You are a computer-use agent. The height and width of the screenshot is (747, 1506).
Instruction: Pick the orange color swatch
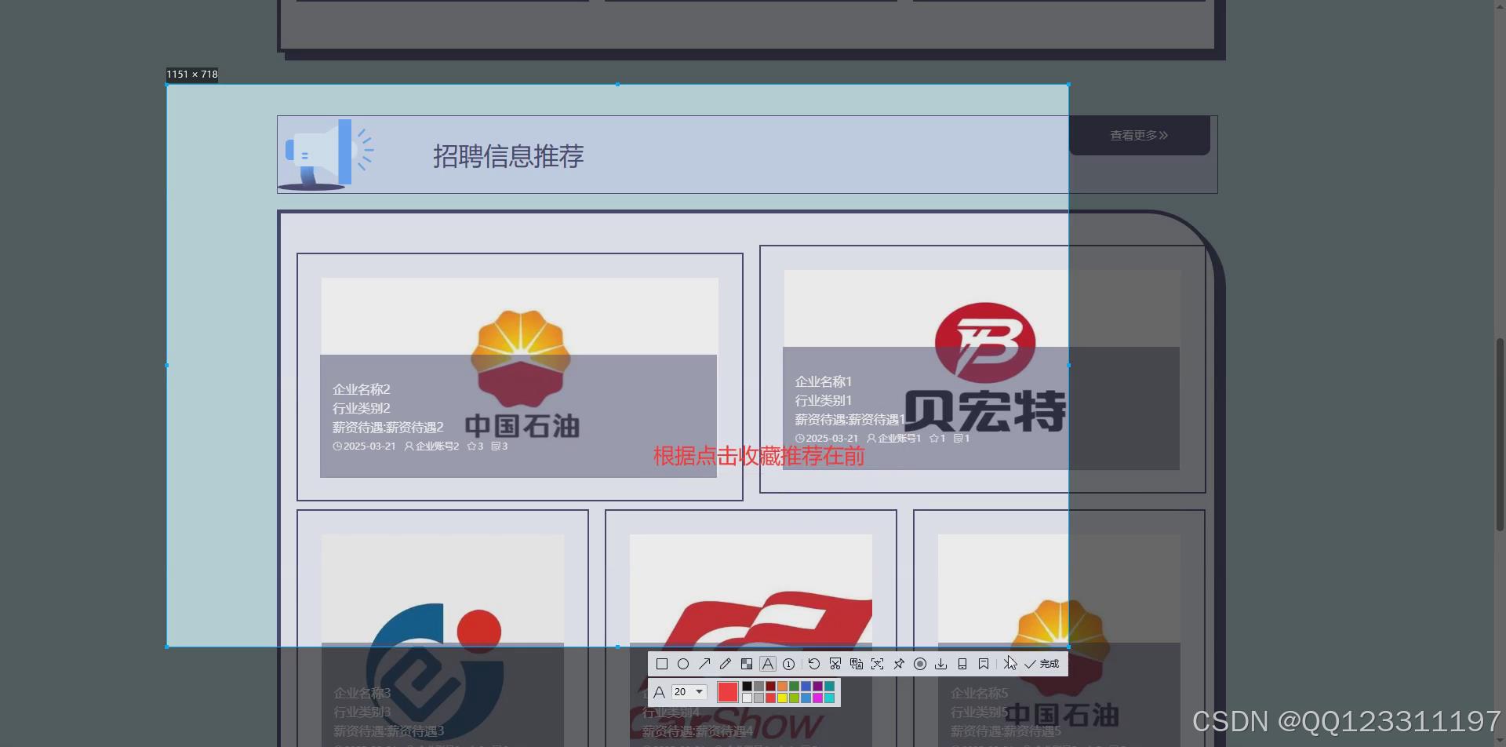click(x=783, y=686)
